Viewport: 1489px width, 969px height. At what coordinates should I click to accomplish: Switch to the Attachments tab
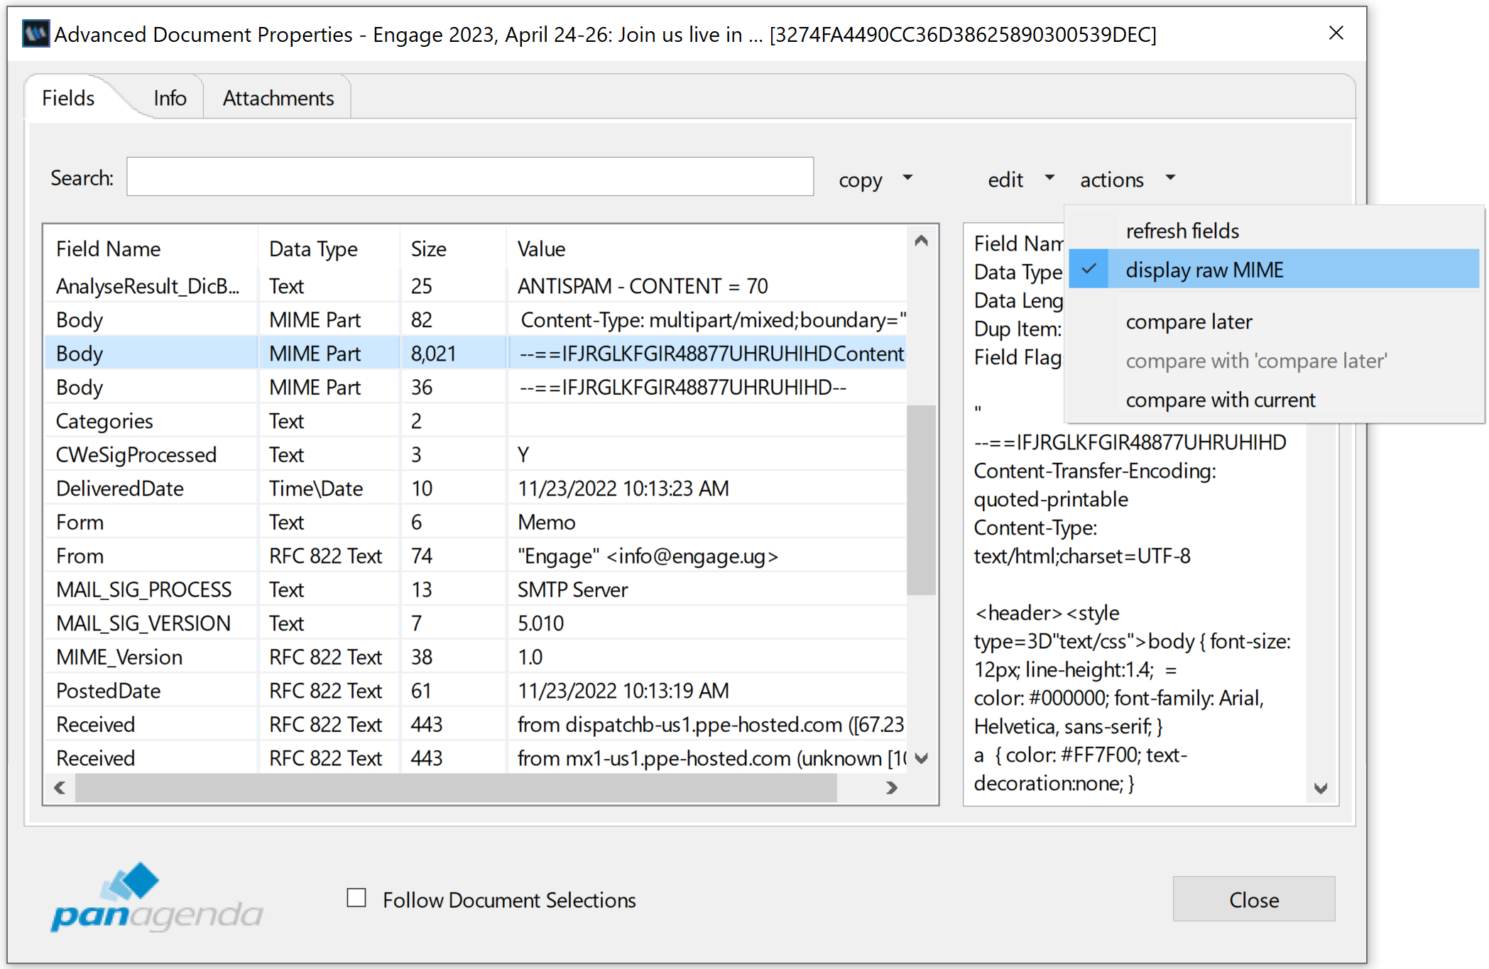coord(278,98)
